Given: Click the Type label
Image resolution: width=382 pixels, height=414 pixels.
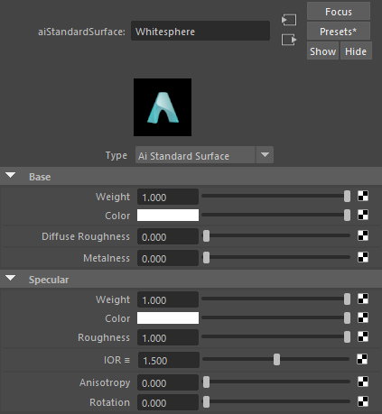Looking at the screenshot, I should click(x=116, y=155).
